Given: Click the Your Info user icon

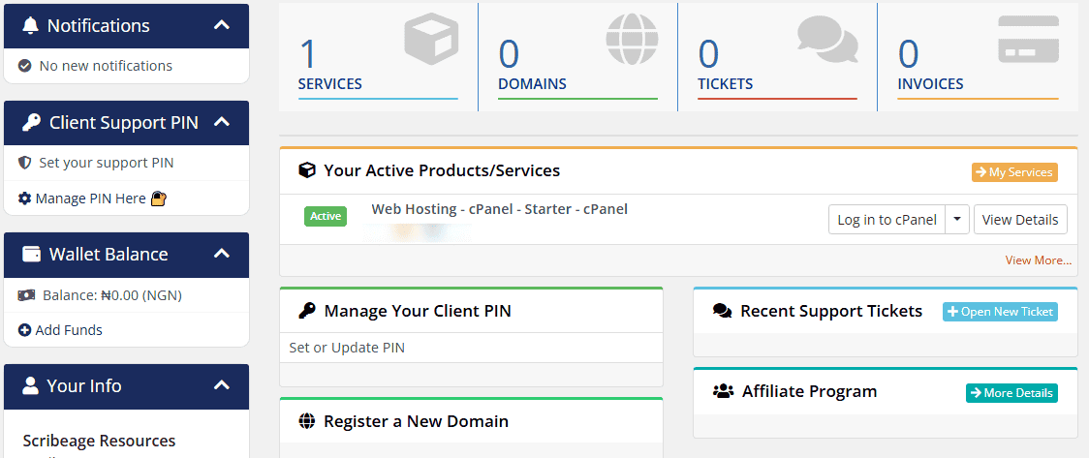Looking at the screenshot, I should coord(30,385).
